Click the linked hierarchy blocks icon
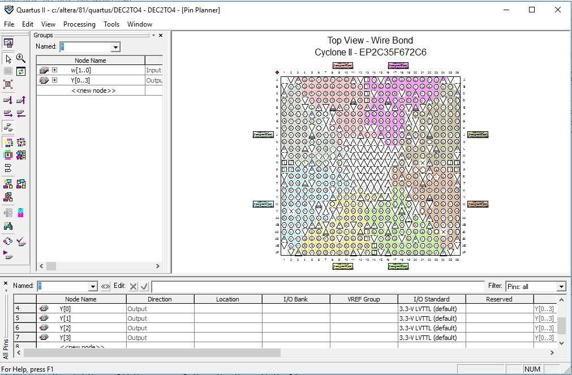572x375 pixels. 21,184
